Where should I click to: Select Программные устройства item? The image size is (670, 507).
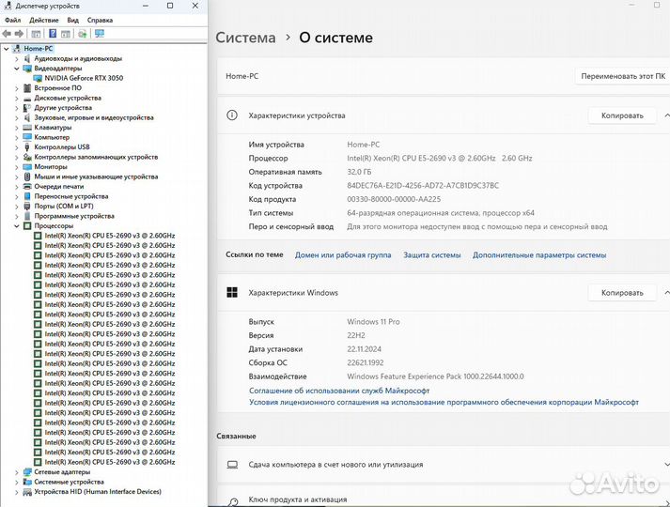tap(74, 216)
